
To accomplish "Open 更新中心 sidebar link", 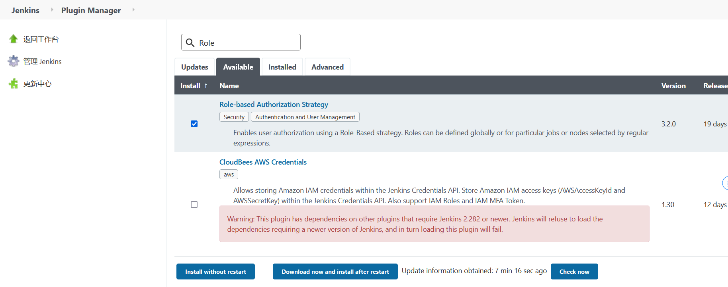I will tap(37, 83).
